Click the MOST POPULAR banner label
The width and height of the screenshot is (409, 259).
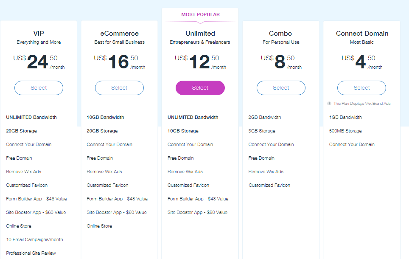click(x=200, y=14)
